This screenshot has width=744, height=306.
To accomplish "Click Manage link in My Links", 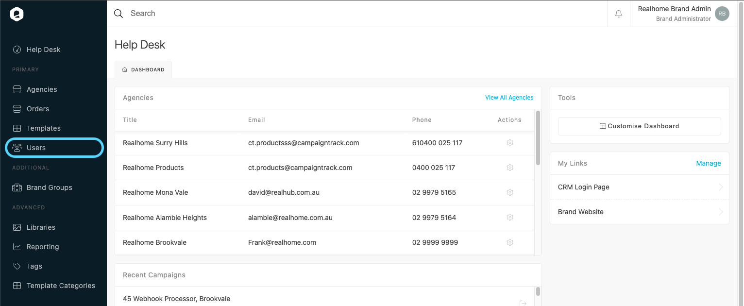I will (709, 163).
